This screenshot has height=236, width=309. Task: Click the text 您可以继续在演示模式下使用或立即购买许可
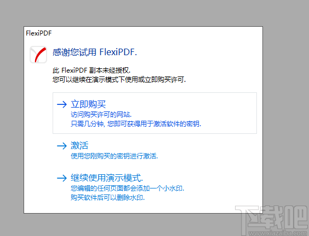(119, 80)
